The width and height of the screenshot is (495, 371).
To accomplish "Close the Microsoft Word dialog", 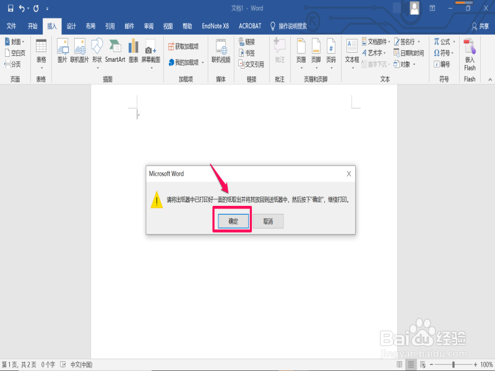I will click(x=348, y=174).
